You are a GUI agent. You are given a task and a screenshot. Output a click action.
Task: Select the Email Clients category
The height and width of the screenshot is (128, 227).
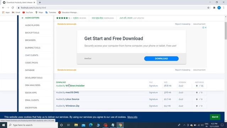32,100
